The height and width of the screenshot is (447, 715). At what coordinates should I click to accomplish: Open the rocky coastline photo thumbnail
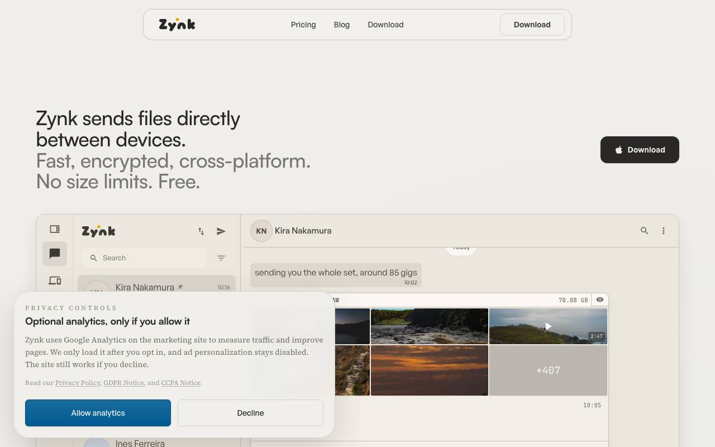click(x=430, y=326)
